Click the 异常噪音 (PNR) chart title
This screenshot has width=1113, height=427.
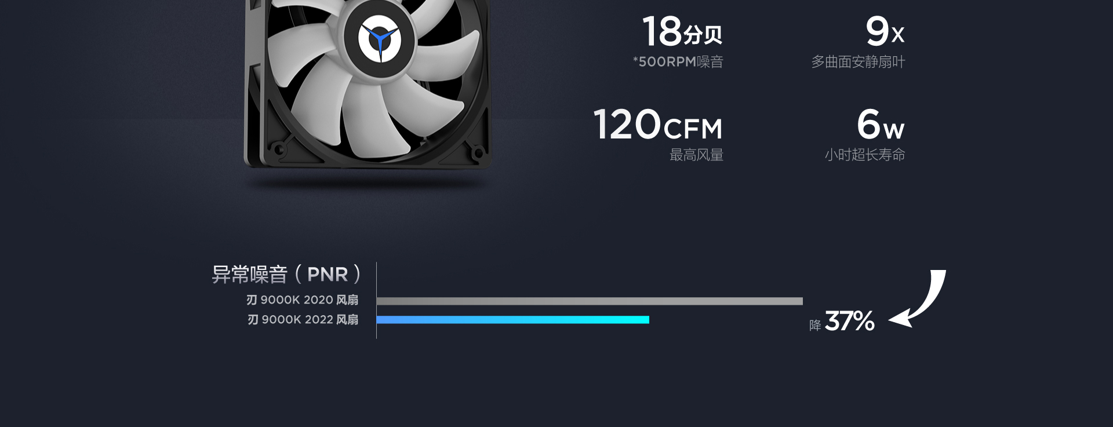click(286, 274)
